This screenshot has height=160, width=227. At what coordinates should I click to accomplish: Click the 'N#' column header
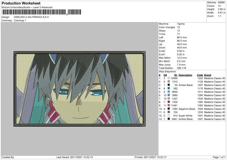pos(165,75)
